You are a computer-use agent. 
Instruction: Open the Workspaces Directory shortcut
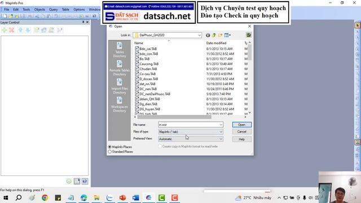[x=120, y=104]
